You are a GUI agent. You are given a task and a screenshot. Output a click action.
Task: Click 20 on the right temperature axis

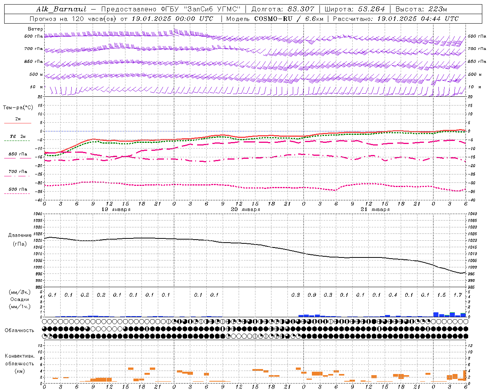(470, 97)
